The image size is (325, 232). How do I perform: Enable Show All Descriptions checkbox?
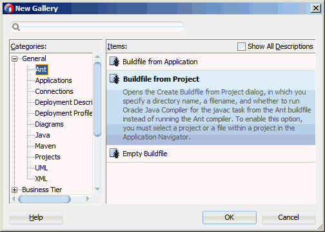coord(241,46)
